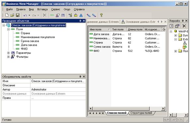Screen dimensions: 190x124
Task: Select the Страна field in object explorer tree
Action: (25, 33)
